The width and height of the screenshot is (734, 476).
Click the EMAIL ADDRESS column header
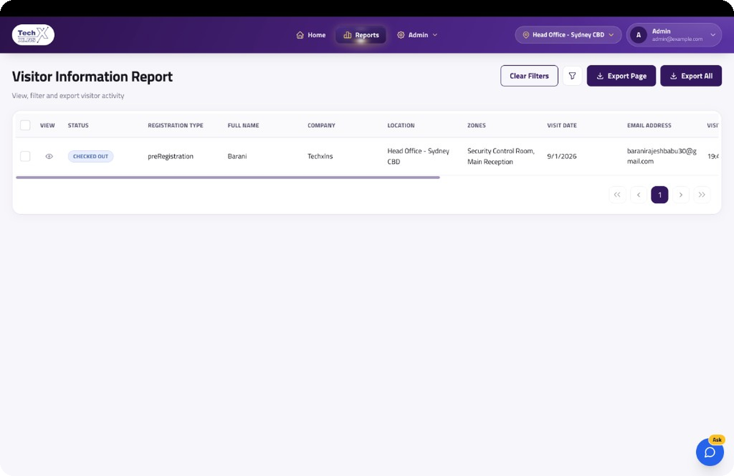[649, 125]
